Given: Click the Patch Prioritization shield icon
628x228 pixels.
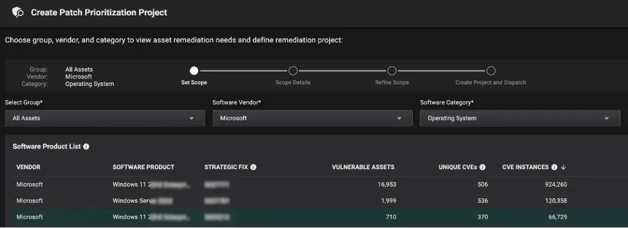Looking at the screenshot, I should click(x=18, y=13).
